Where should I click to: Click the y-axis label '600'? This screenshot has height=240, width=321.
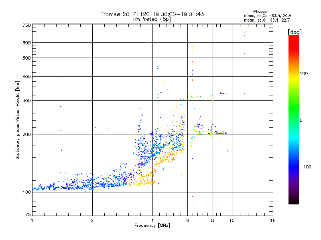tap(26, 43)
